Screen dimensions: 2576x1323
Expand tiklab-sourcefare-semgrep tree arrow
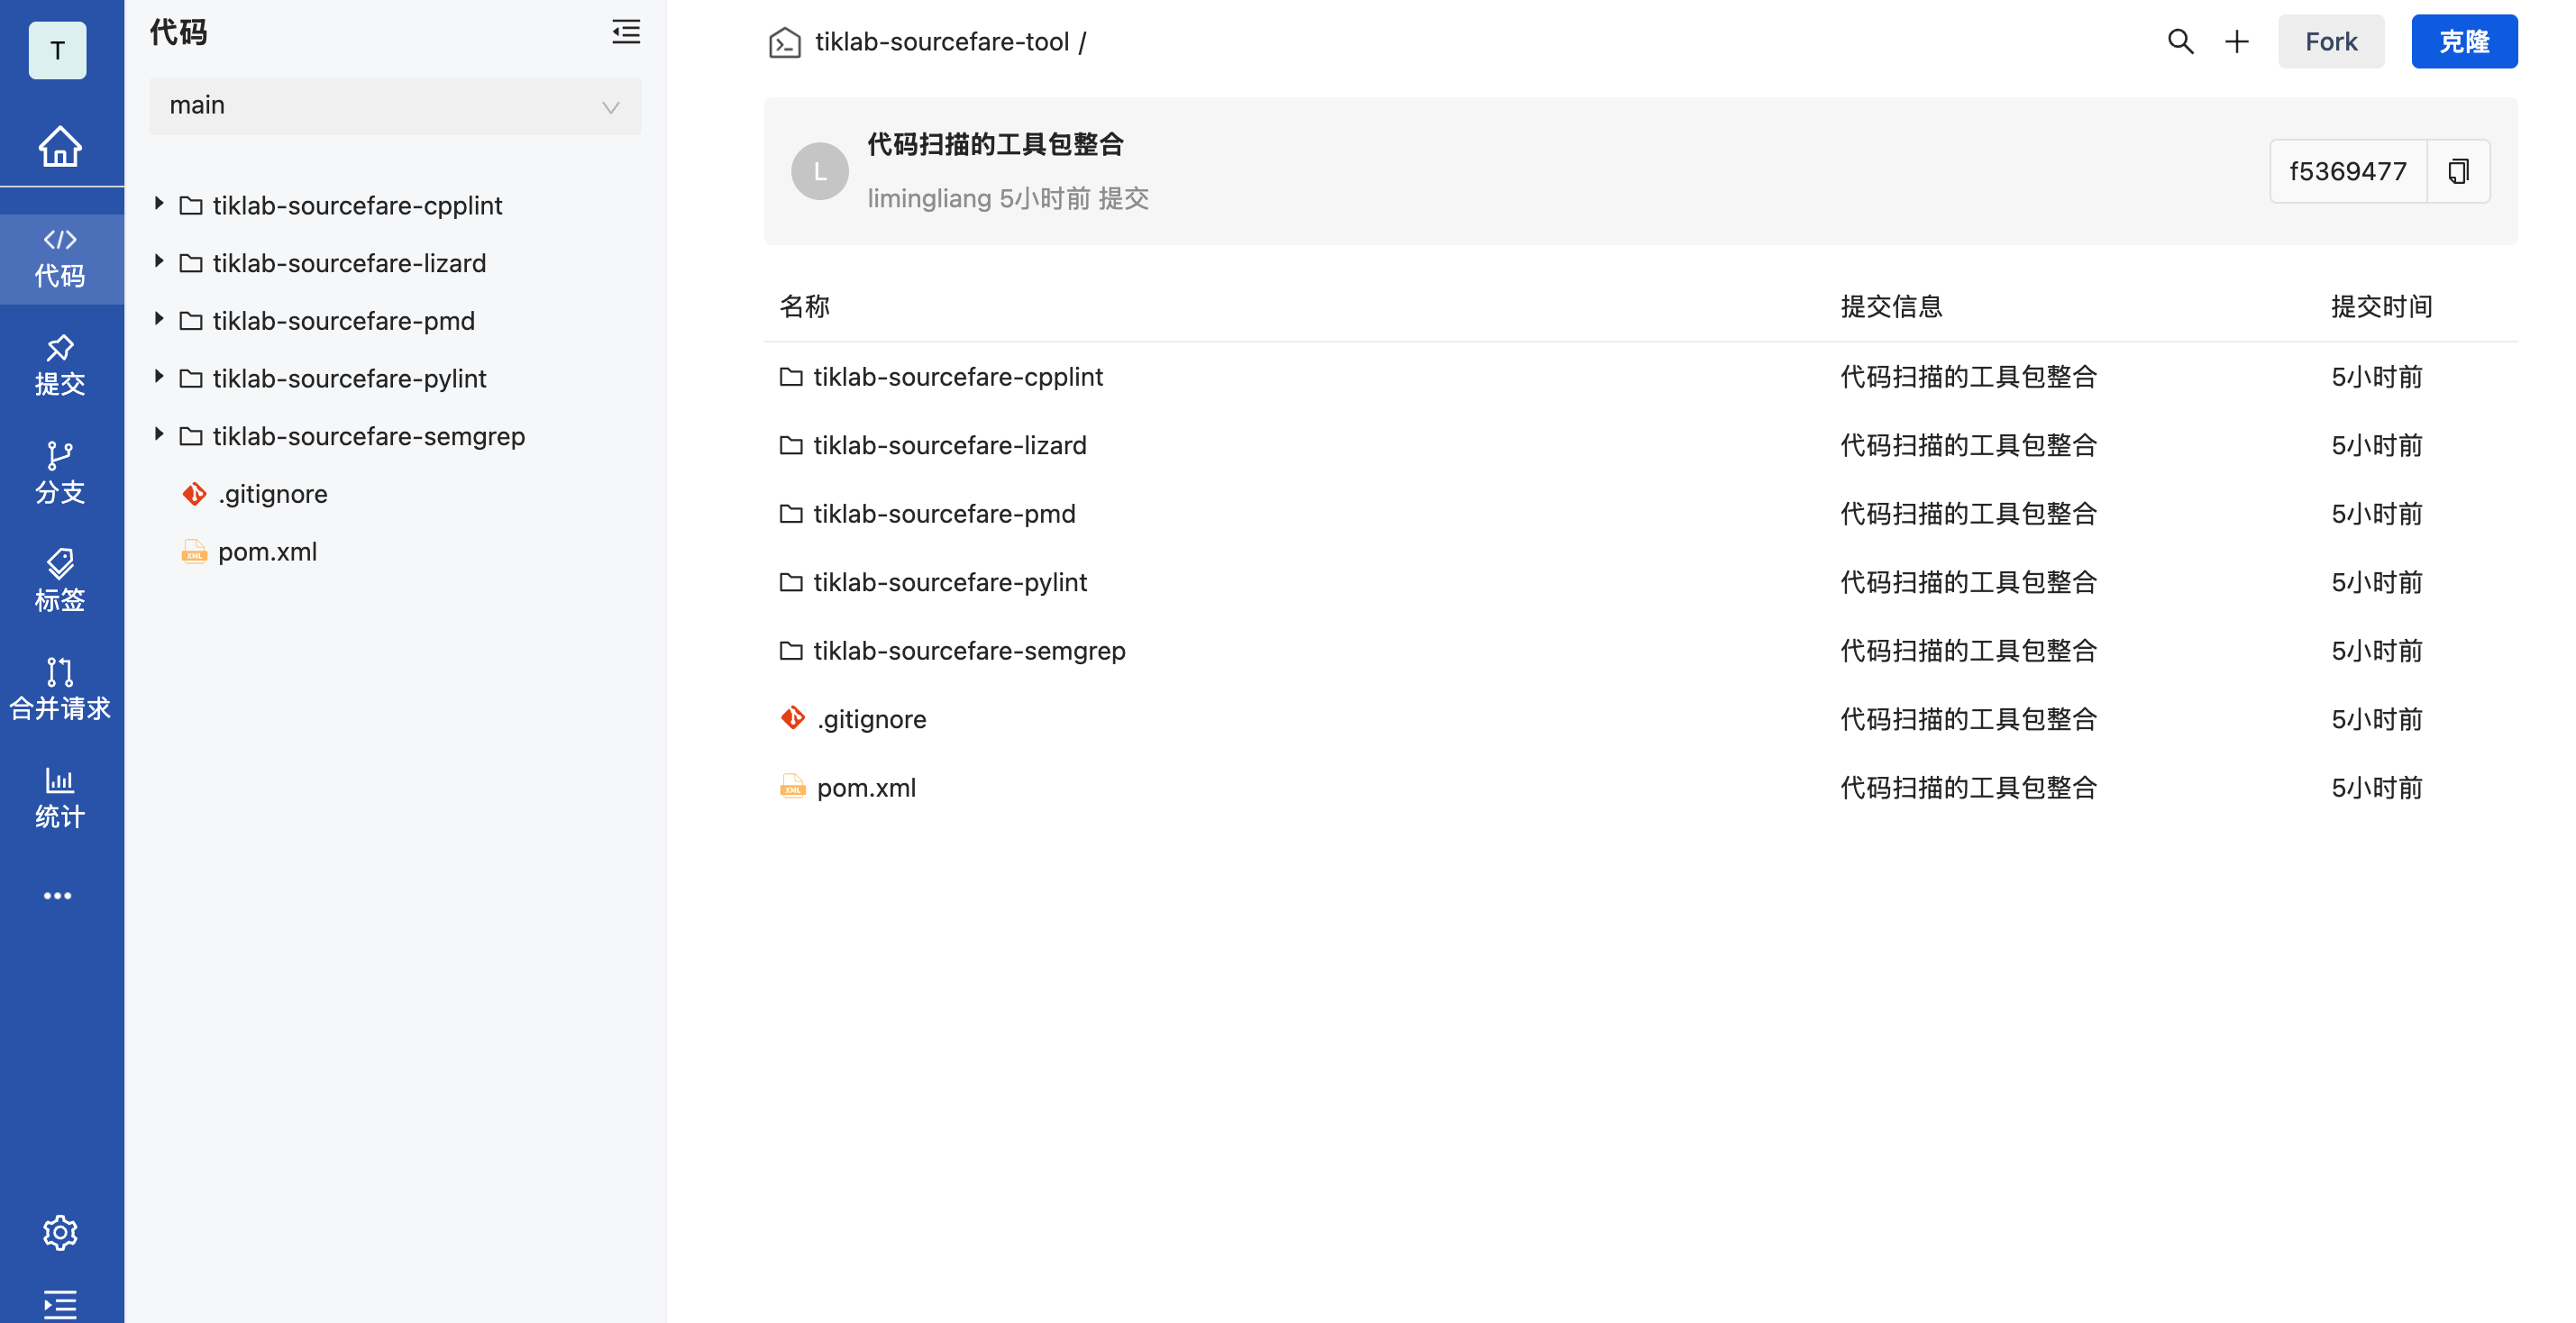(x=159, y=435)
